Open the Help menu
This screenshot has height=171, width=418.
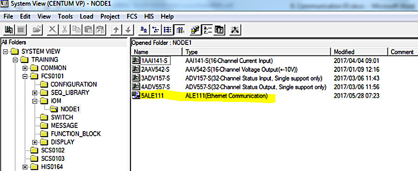(167, 17)
